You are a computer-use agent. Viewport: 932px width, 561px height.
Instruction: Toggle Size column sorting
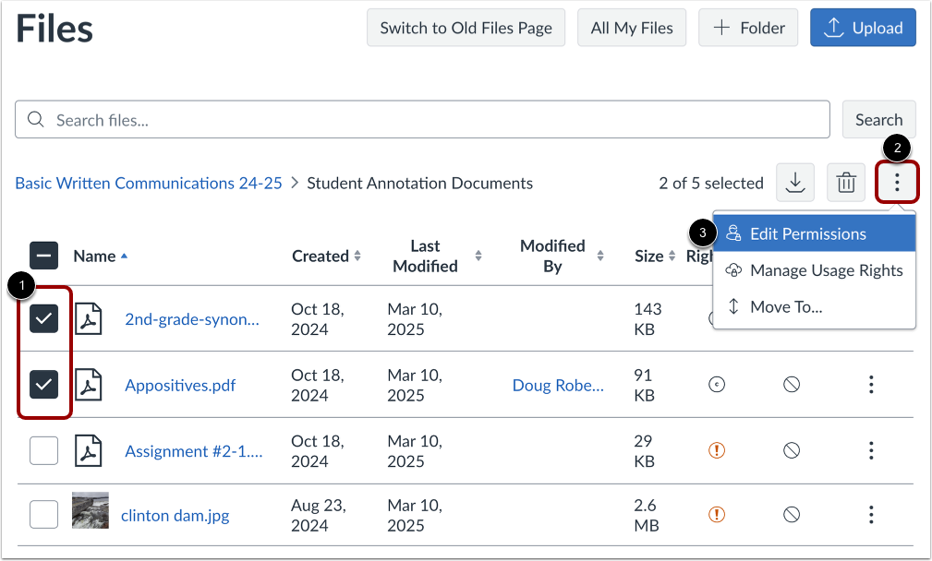pyautogui.click(x=649, y=256)
